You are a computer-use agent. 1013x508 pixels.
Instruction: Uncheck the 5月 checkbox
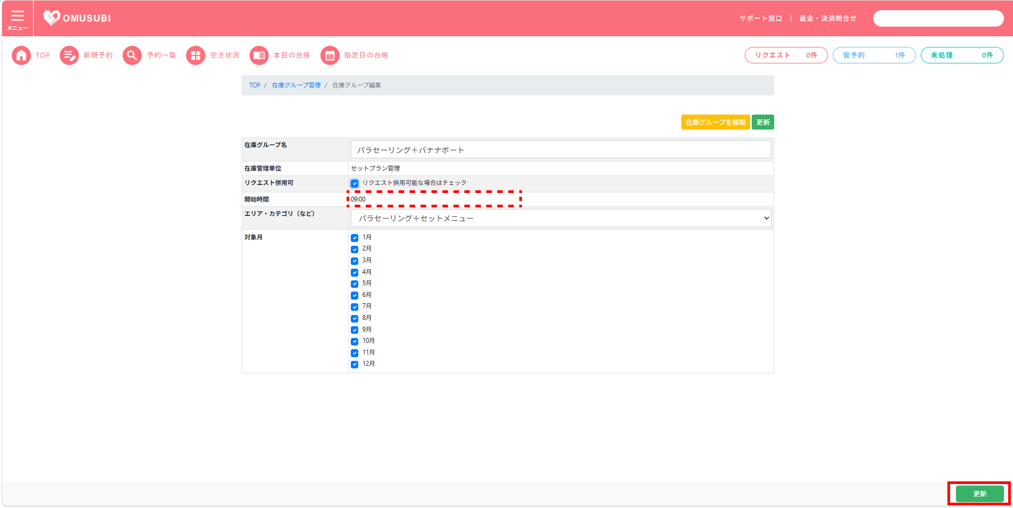[355, 284]
